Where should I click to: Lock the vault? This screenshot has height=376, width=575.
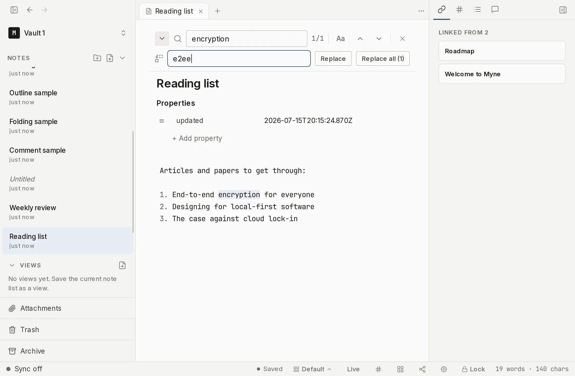pos(473,369)
